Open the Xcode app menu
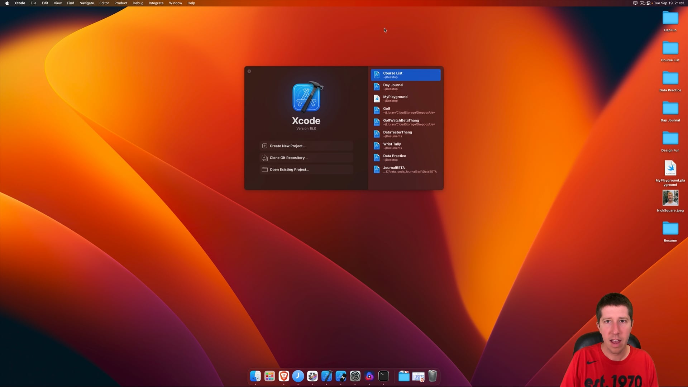 click(x=20, y=3)
